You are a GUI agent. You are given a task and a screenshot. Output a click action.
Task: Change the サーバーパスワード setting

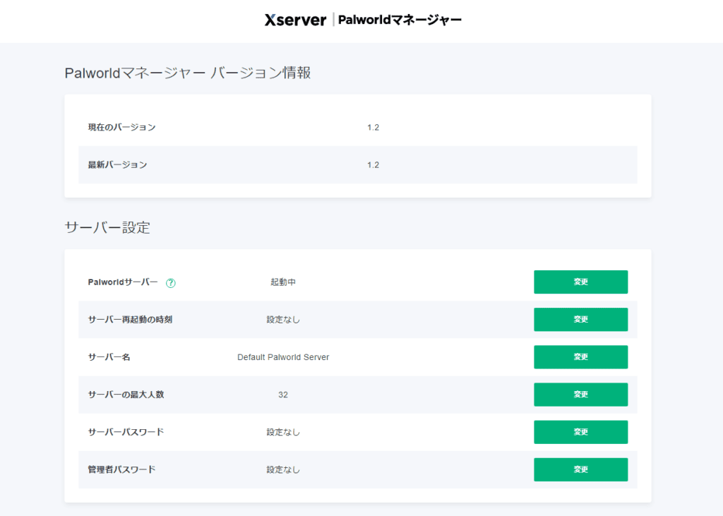580,431
